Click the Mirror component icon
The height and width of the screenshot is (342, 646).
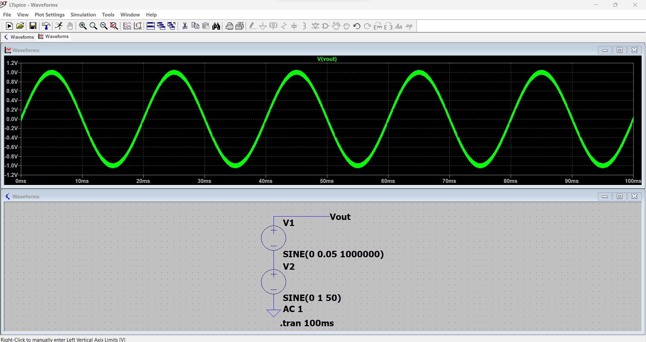tap(388, 26)
